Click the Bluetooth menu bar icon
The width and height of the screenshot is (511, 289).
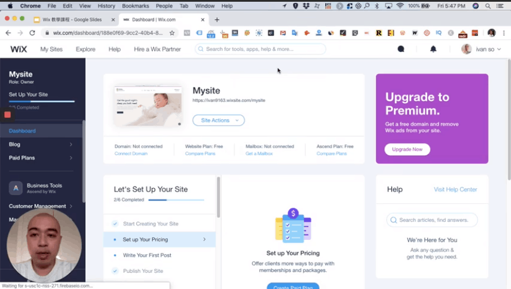point(377,6)
